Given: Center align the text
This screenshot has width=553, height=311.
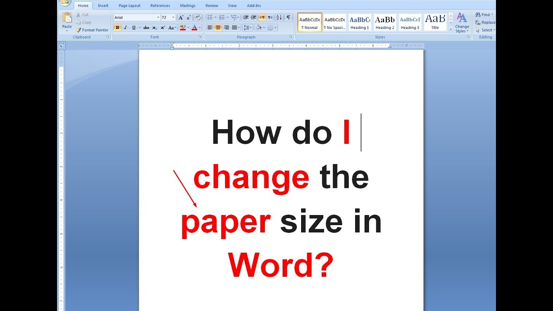Looking at the screenshot, I should pos(218,28).
